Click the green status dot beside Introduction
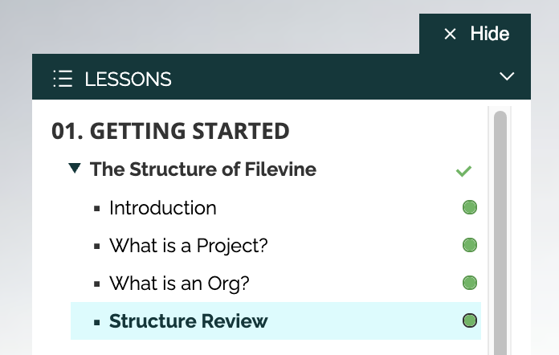The height and width of the screenshot is (355, 559). [x=470, y=207]
